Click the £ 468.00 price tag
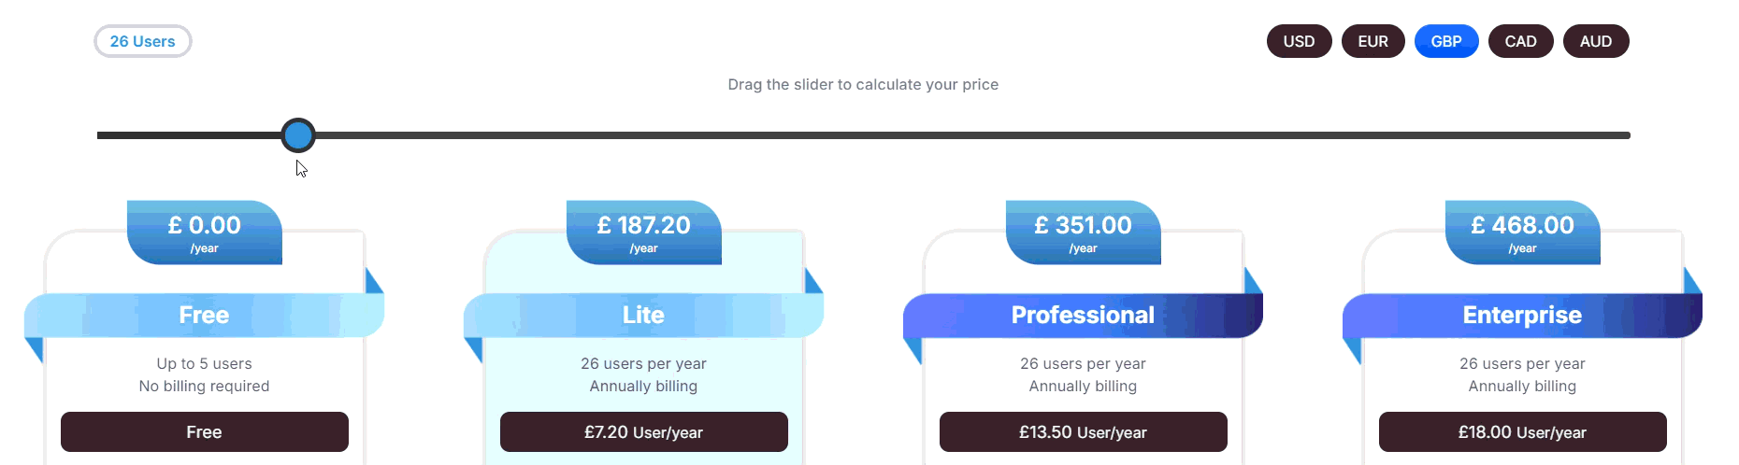The image size is (1739, 465). pyautogui.click(x=1522, y=232)
